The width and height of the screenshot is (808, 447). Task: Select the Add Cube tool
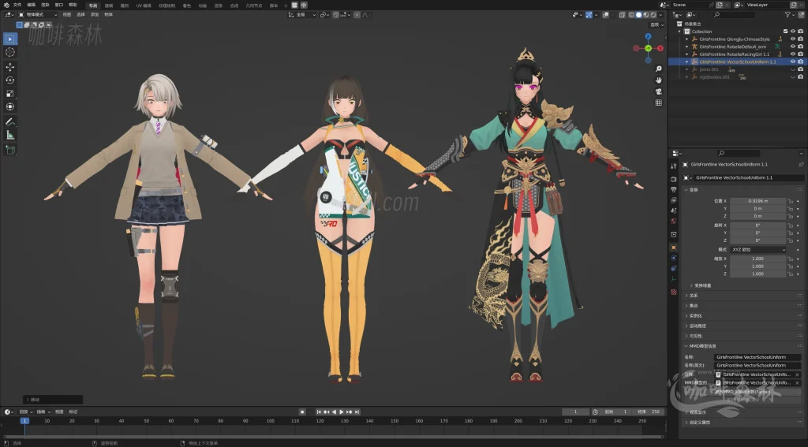point(9,150)
